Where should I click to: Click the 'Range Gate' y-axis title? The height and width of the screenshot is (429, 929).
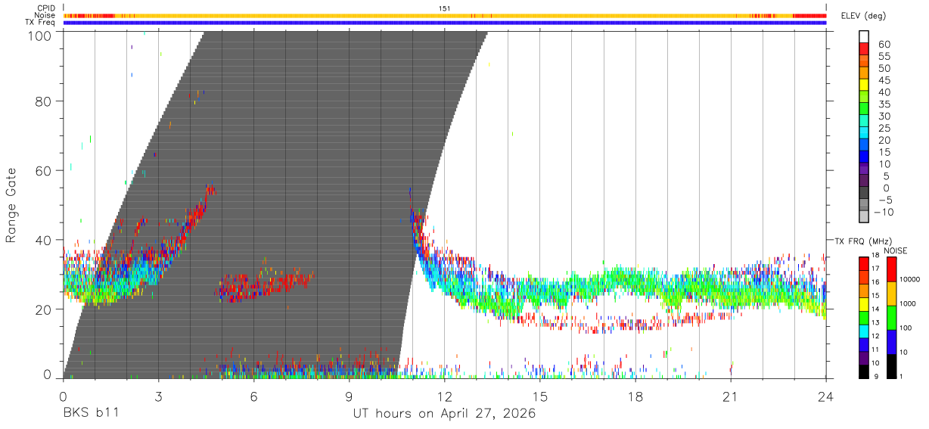(x=11, y=205)
